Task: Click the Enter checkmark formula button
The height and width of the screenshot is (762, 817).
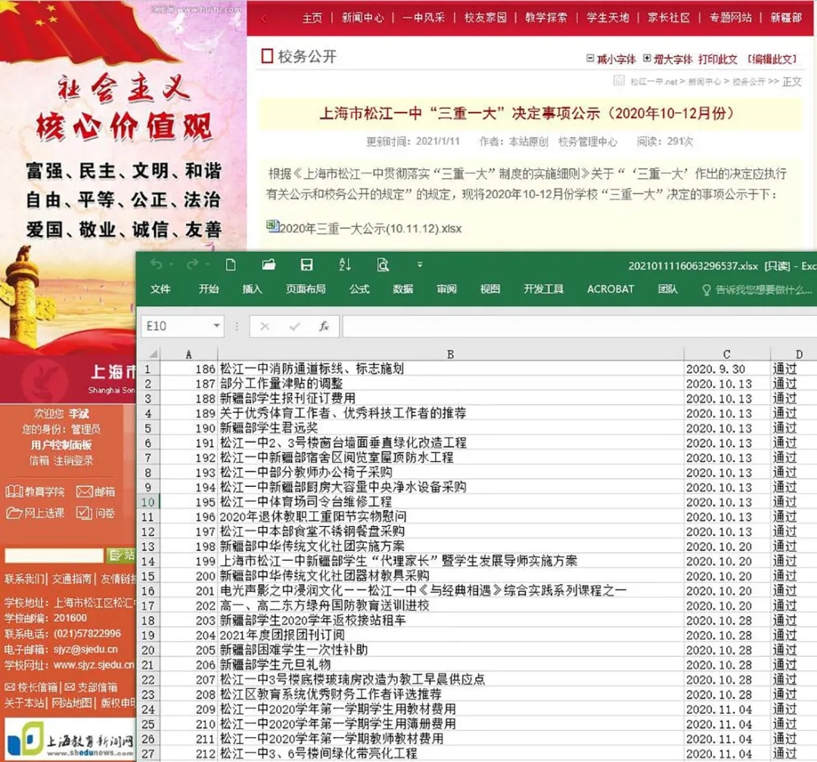Action: click(x=295, y=327)
